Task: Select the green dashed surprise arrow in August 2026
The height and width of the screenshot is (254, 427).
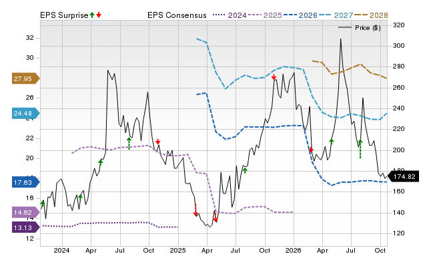Action: tap(360, 149)
